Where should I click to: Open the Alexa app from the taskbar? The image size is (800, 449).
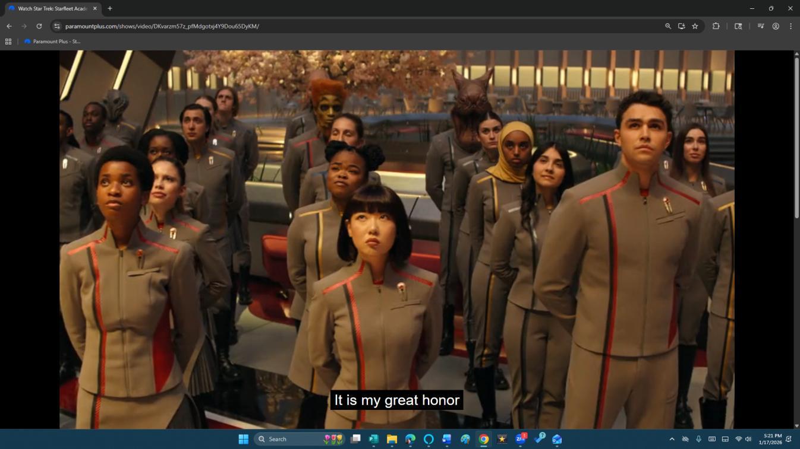click(429, 439)
